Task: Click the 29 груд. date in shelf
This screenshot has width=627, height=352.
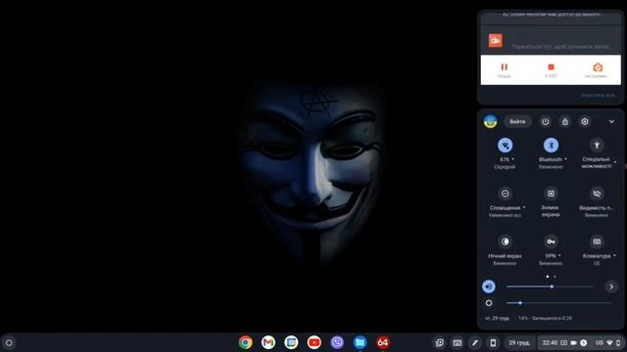Action: [x=519, y=343]
